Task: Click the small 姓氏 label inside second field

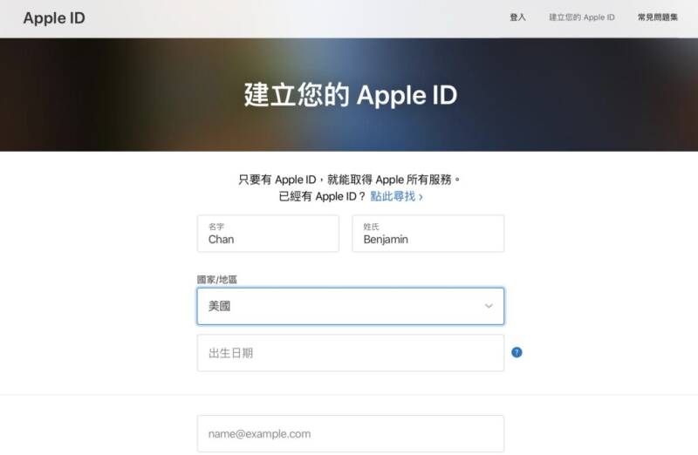Action: pyautogui.click(x=371, y=227)
